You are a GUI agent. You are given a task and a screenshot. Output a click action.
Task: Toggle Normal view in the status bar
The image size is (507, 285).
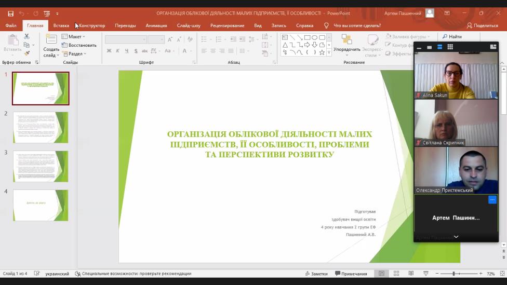pos(381,274)
